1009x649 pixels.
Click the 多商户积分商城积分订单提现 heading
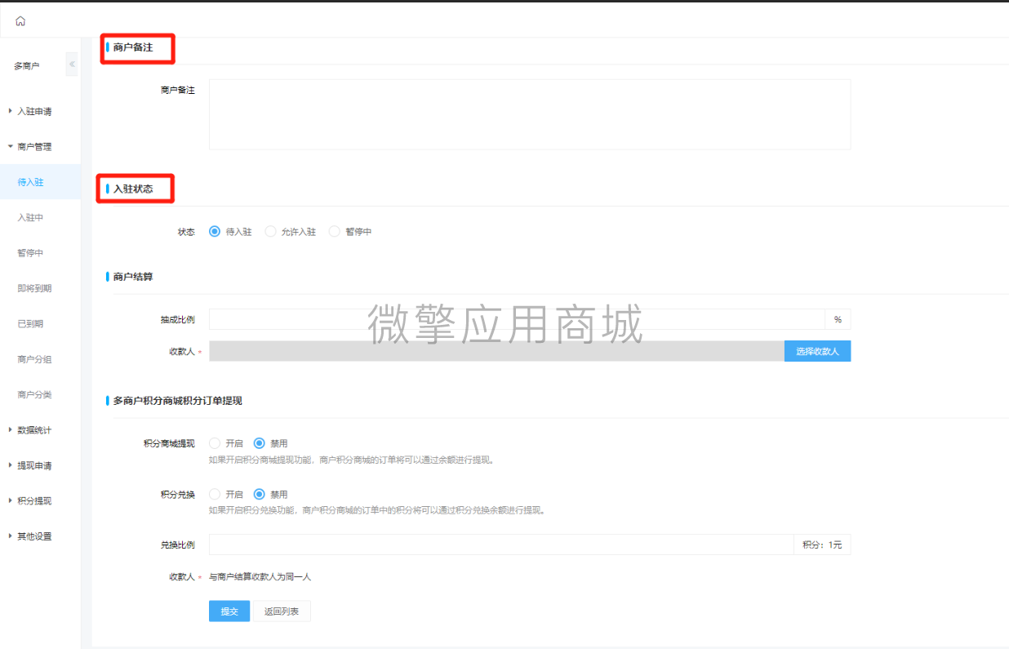[178, 401]
